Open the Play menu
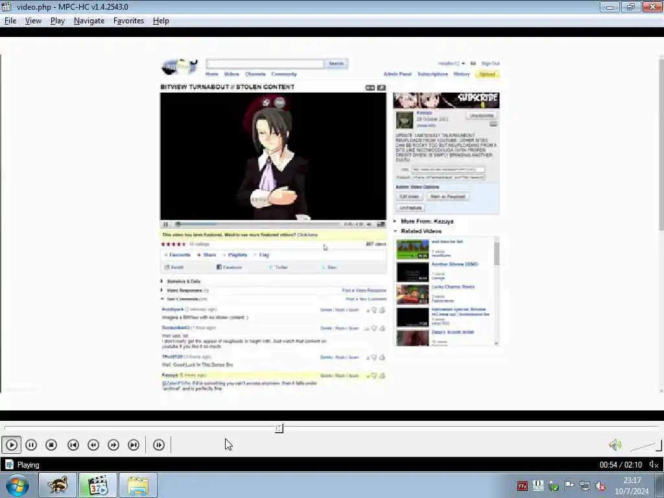Screen dimensions: 664x498 click(x=58, y=21)
